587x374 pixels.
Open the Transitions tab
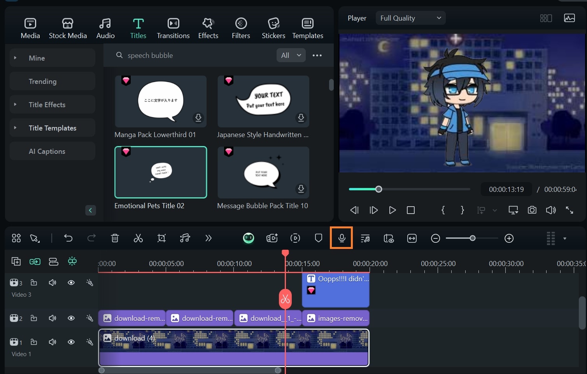(173, 28)
